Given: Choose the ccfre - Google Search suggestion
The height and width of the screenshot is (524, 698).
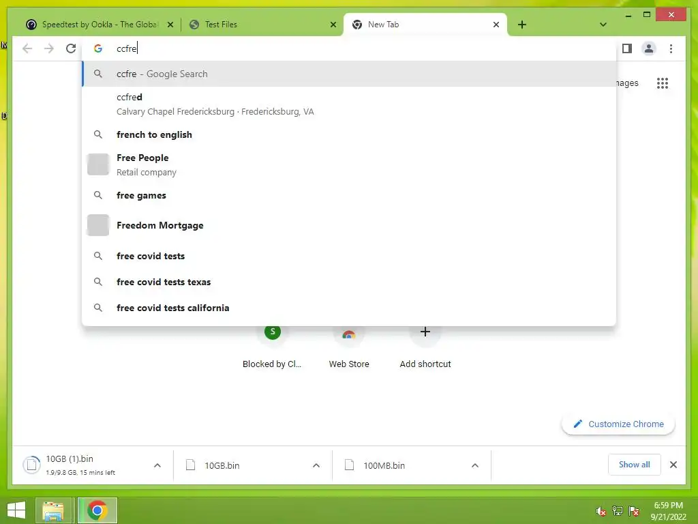Looking at the screenshot, I should [349, 74].
